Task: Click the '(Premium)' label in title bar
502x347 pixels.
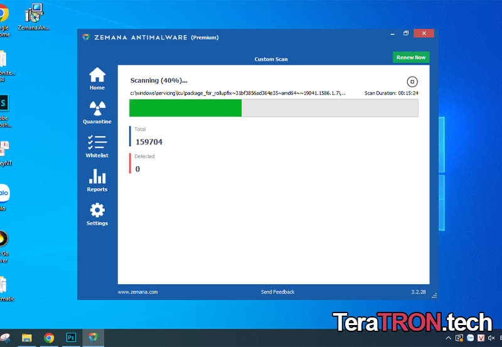Action: [x=205, y=38]
